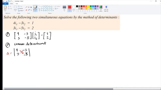Pick the purple color swatch
Image resolution: width=161 pixels, height=90 pixels.
(x=98, y=6)
